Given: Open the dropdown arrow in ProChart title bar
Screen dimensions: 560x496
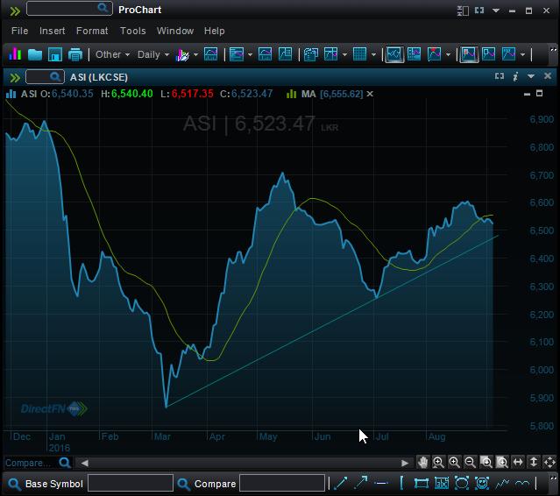Looking at the screenshot, I should click(x=496, y=11).
